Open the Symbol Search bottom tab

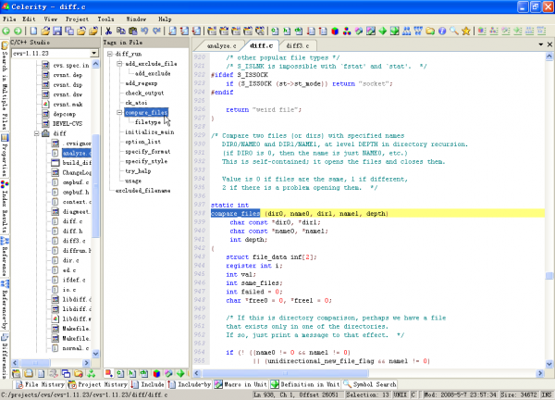click(370, 383)
